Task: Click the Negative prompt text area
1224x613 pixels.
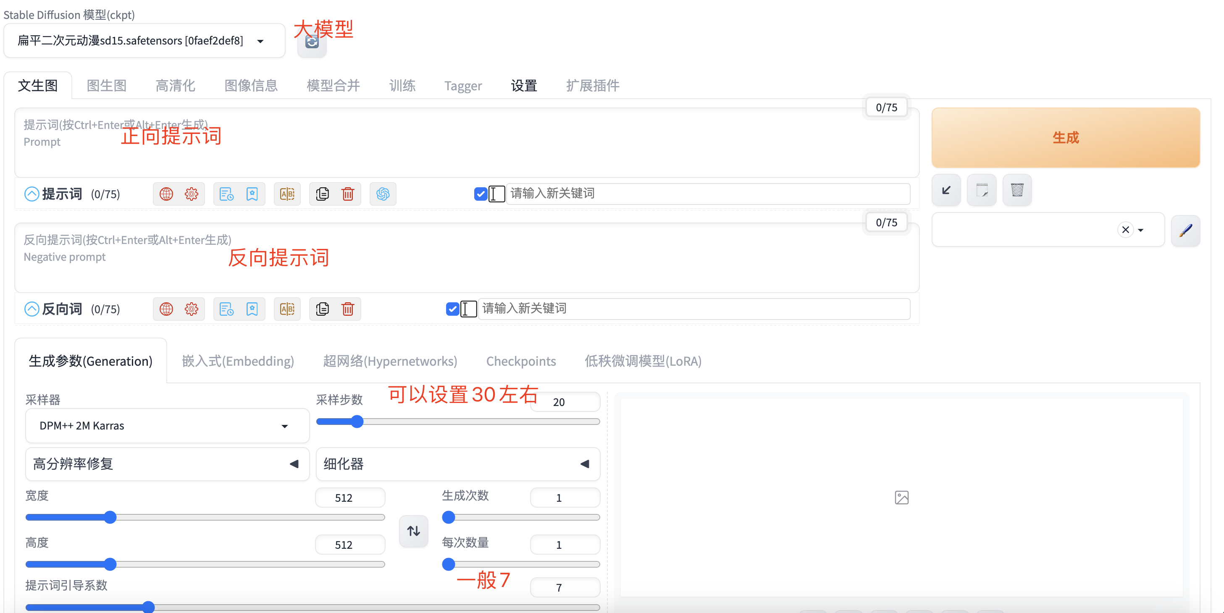Action: (467, 258)
